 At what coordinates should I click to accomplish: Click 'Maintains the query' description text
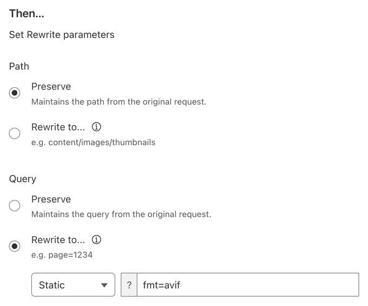point(121,214)
